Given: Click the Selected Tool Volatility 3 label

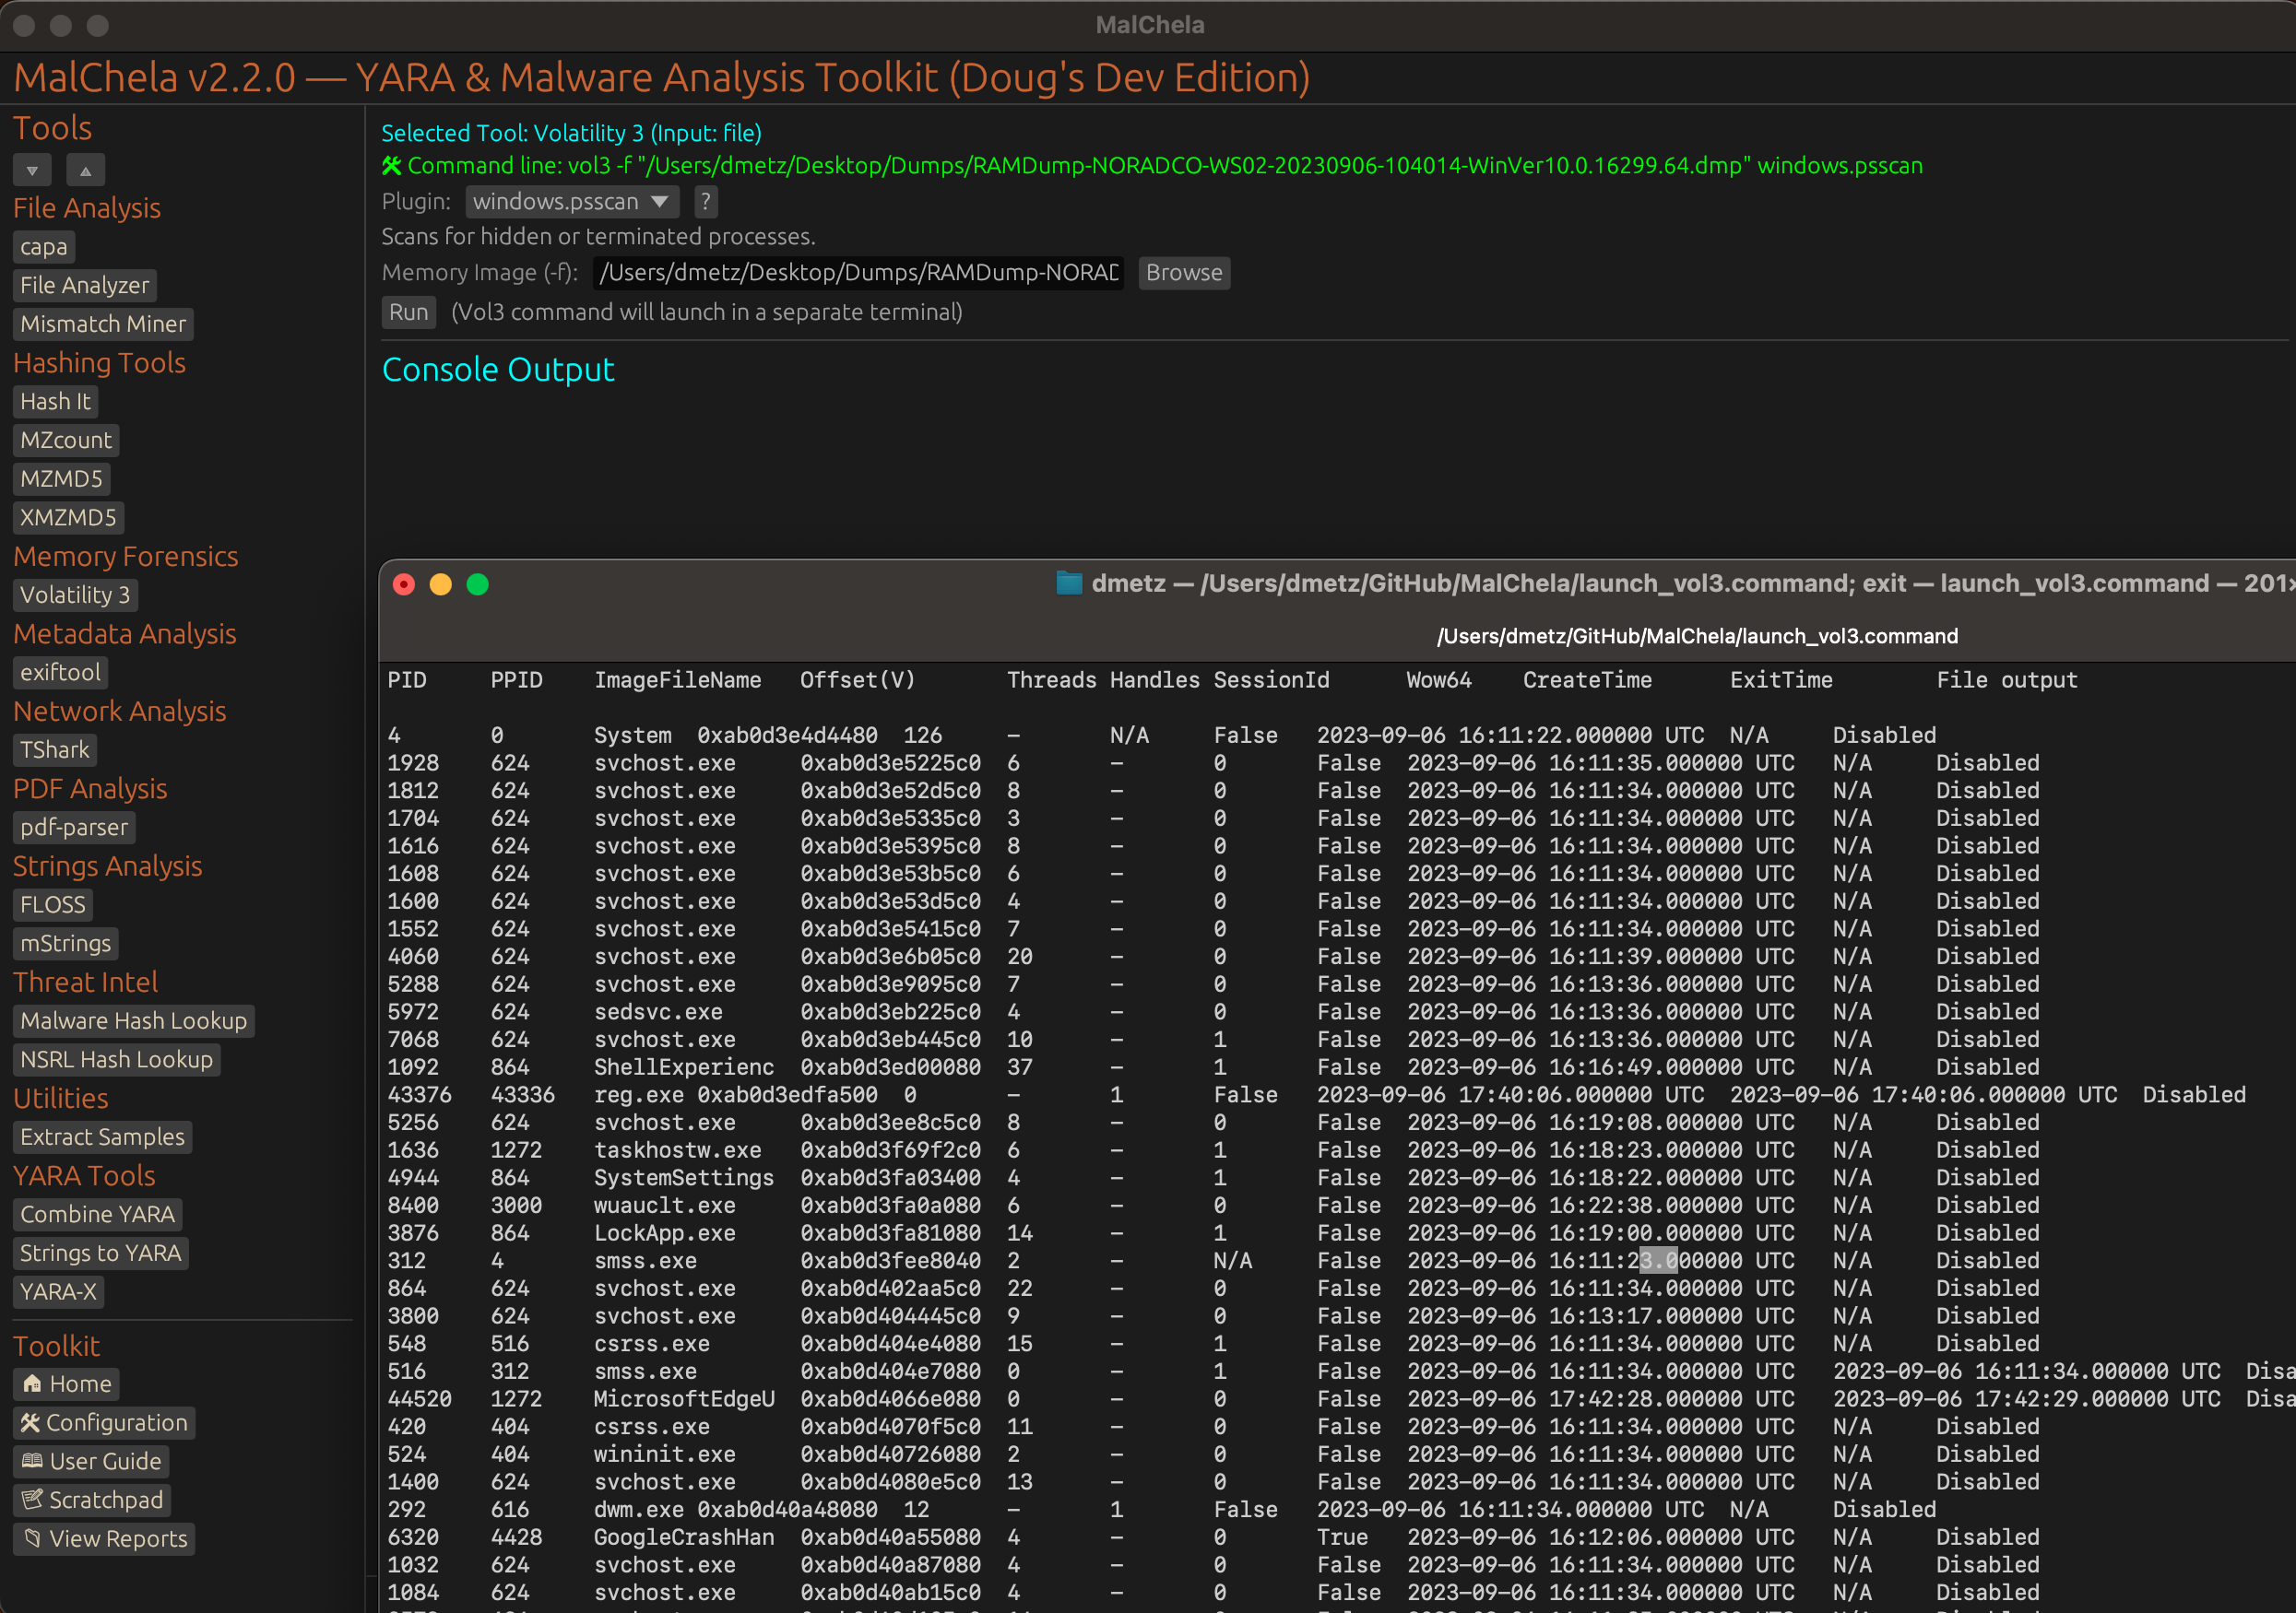Looking at the screenshot, I should pos(571,134).
